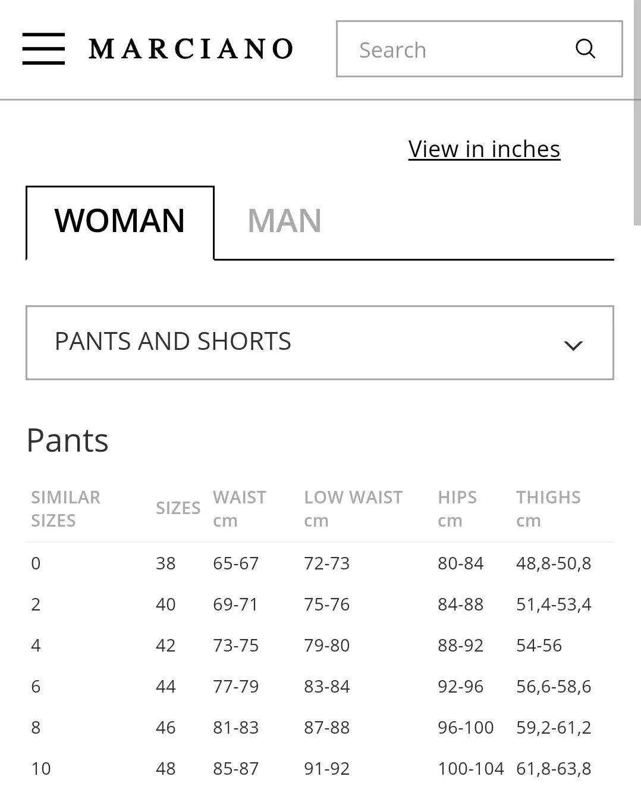Click the 100-104 hips cell for size 48
Image resolution: width=641 pixels, height=789 pixels.
point(471,768)
